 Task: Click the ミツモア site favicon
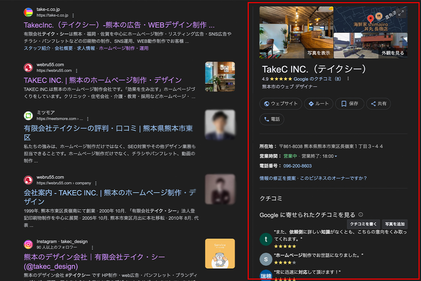[x=28, y=116]
